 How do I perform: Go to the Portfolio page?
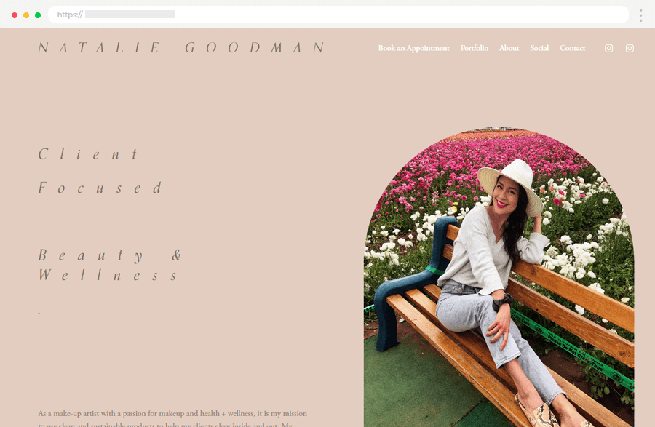(474, 48)
